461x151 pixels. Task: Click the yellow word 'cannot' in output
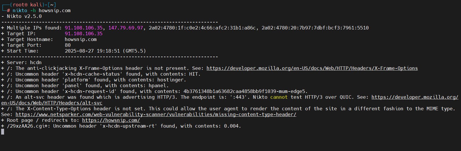279,97
